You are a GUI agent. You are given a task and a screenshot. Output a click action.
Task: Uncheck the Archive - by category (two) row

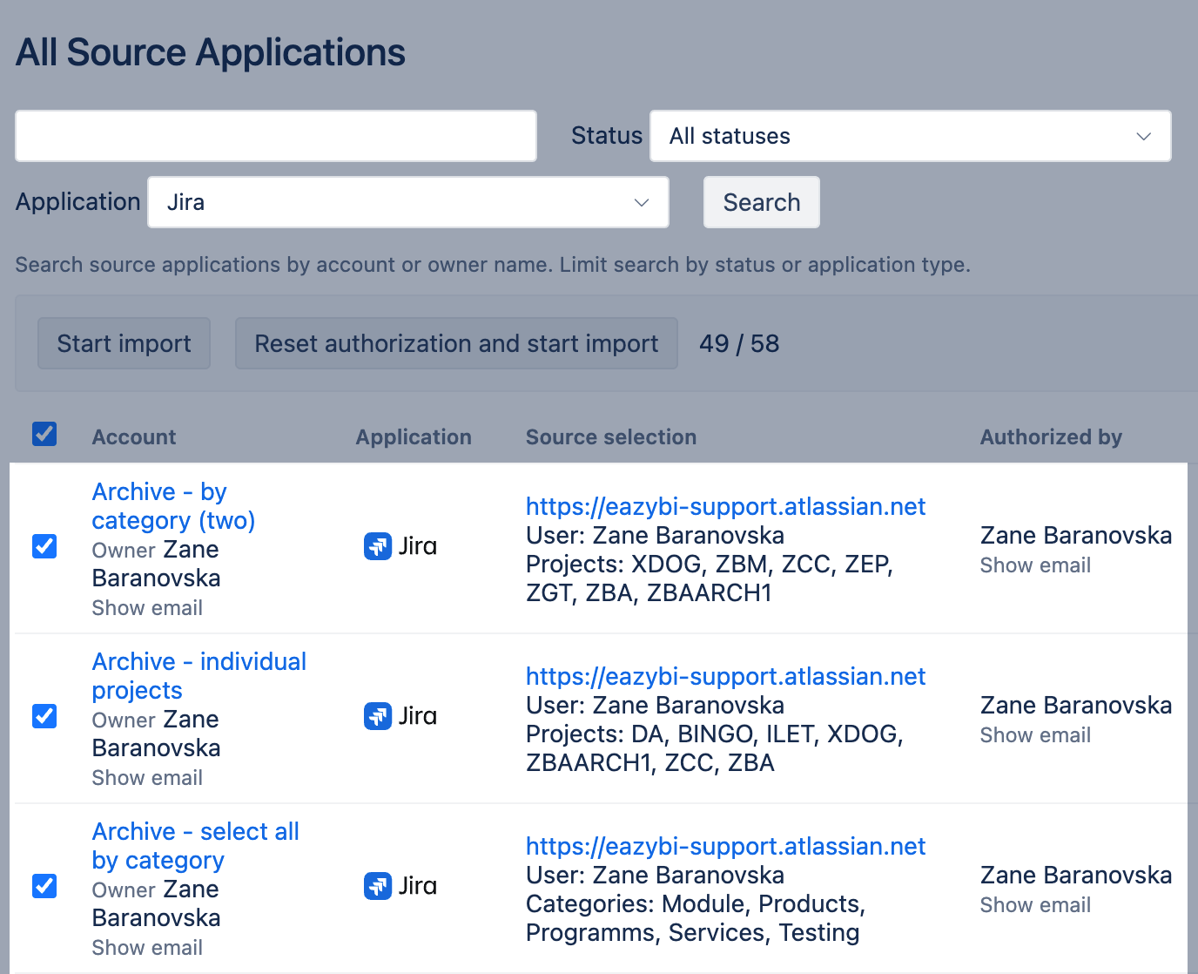pyautogui.click(x=44, y=546)
